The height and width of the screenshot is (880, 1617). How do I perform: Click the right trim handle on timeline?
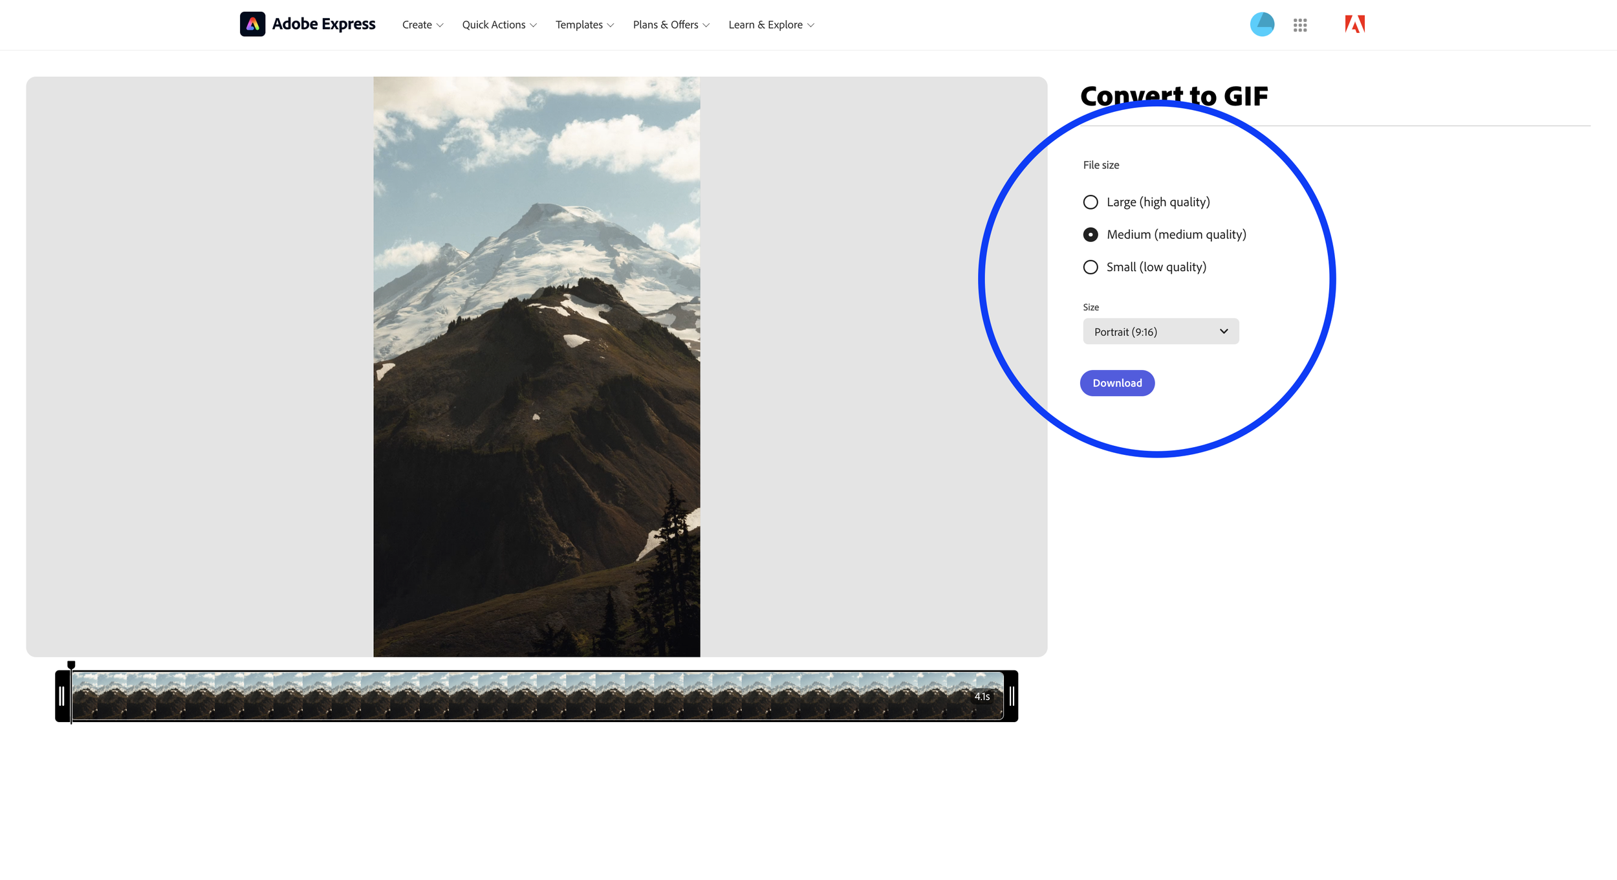tap(1011, 696)
